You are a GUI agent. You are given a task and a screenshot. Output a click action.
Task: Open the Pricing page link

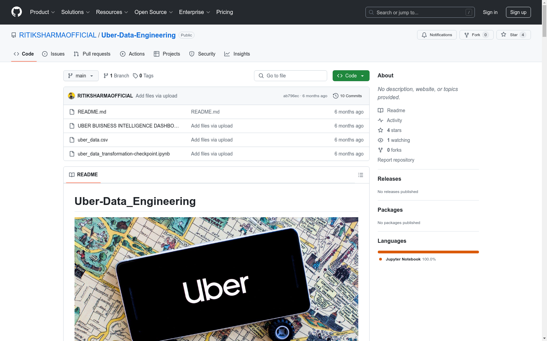tap(225, 12)
